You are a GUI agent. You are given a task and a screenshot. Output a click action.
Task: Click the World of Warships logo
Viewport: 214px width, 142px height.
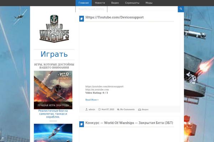54,29
